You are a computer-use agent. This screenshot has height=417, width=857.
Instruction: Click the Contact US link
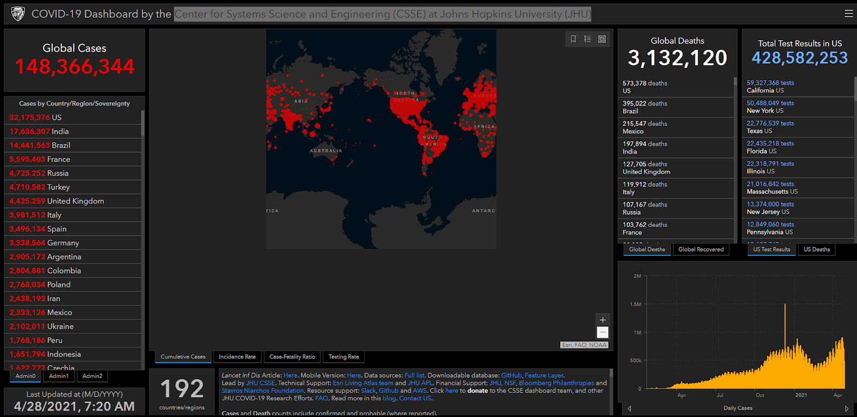tap(415, 398)
